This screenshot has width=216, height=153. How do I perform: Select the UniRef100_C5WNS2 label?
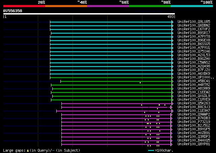pyautogui.click(x=194, y=63)
